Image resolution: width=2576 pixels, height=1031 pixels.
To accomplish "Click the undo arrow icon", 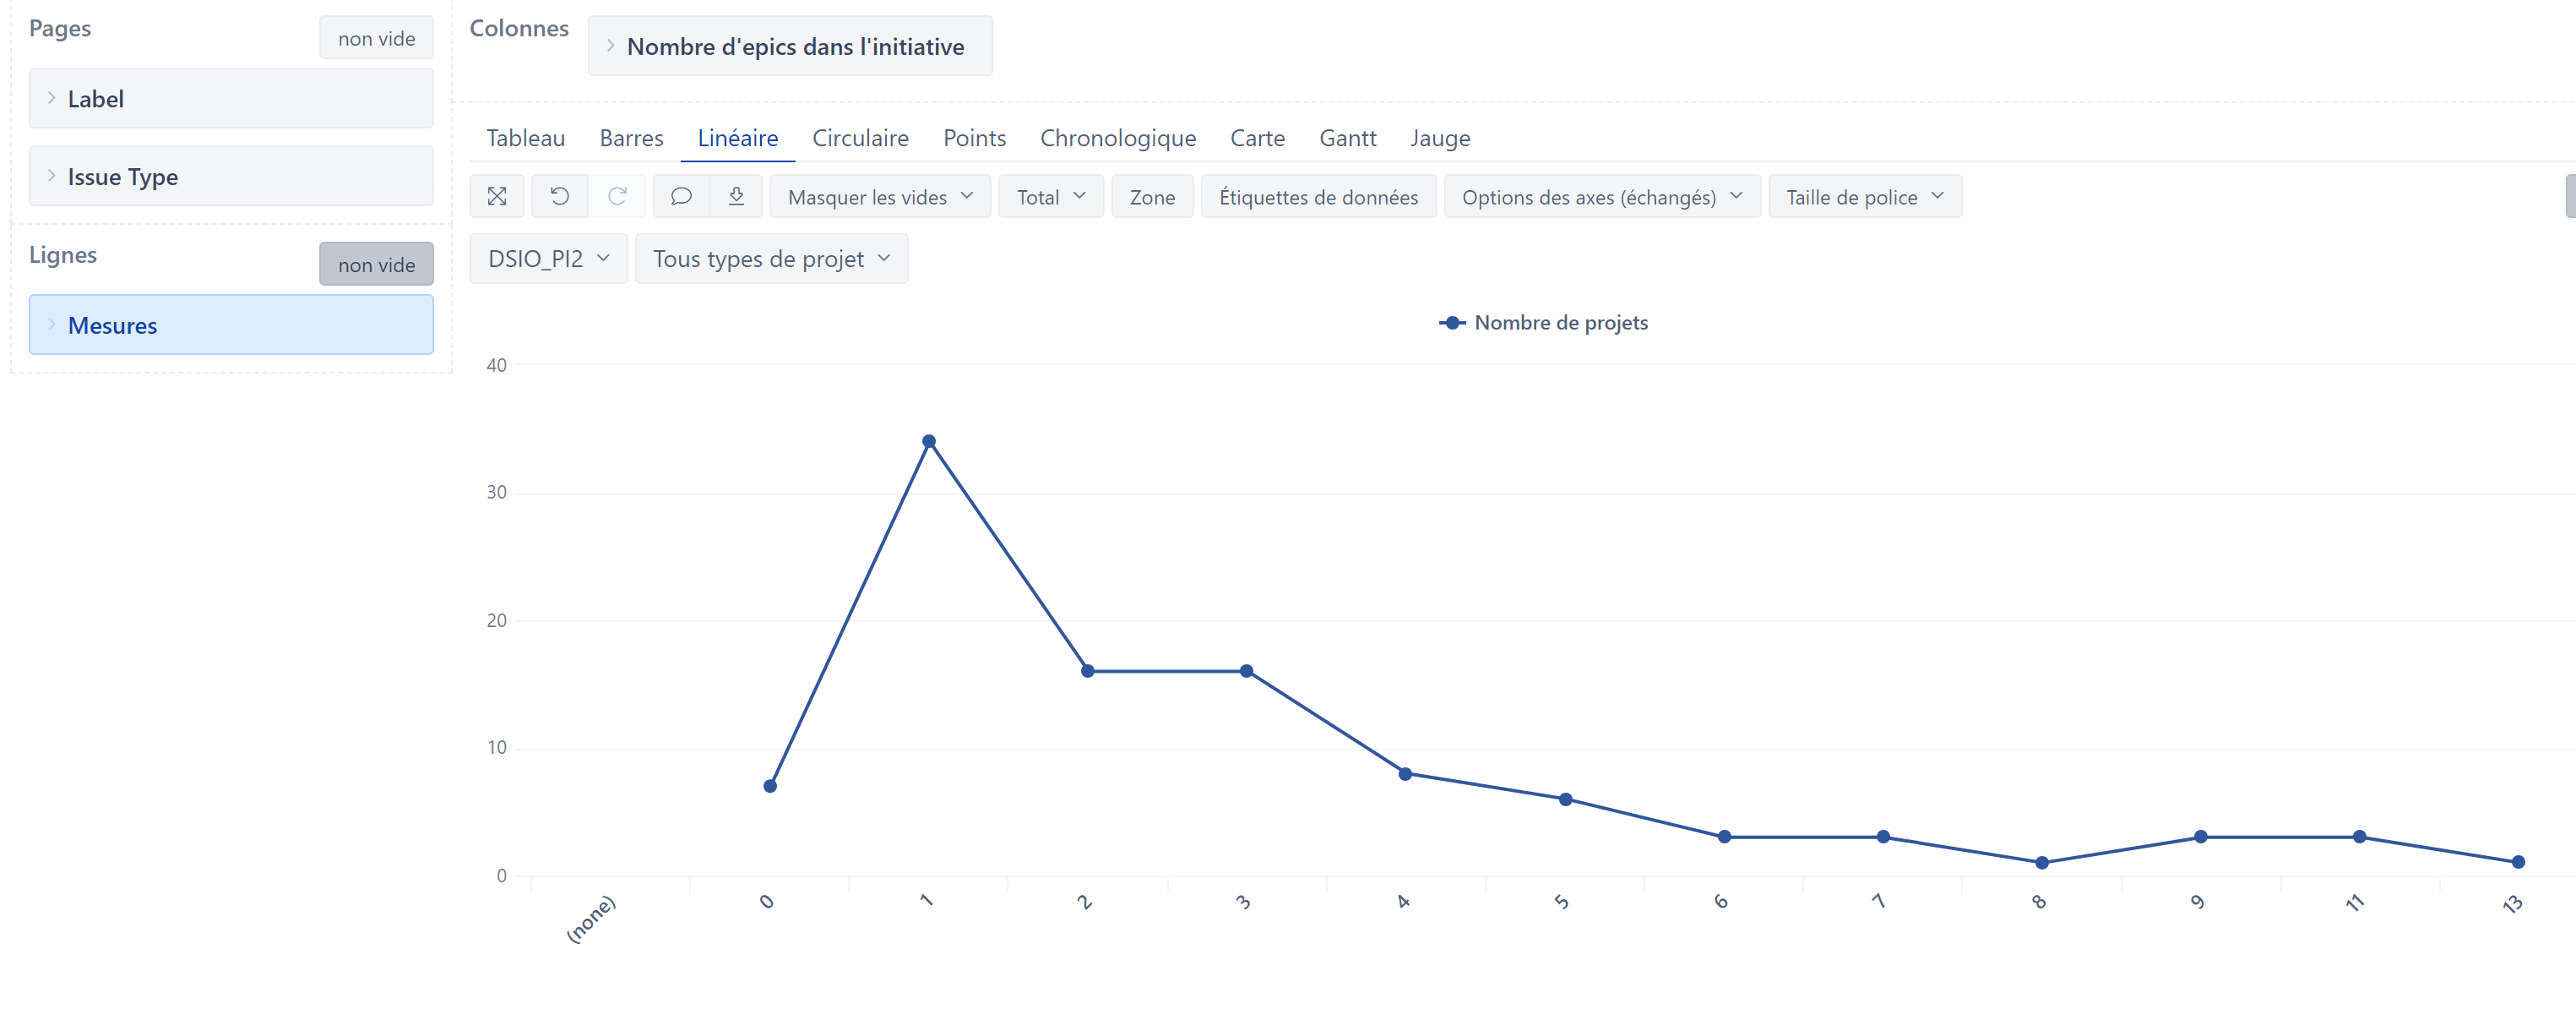I will point(560,196).
